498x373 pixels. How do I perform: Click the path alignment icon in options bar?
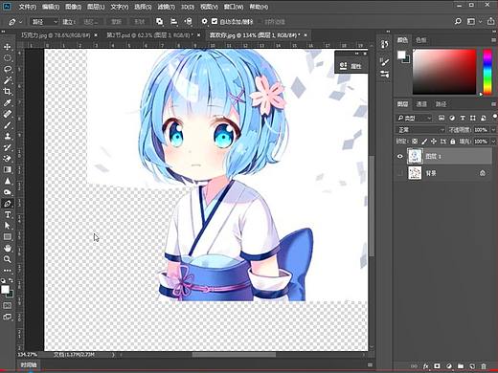point(174,22)
